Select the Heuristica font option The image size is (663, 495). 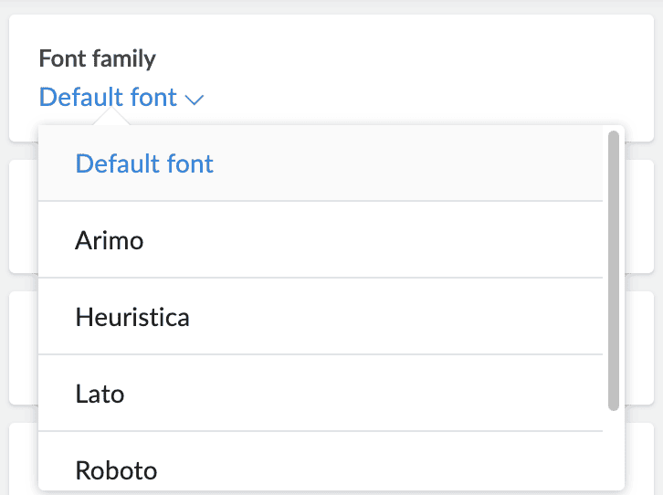coord(132,318)
